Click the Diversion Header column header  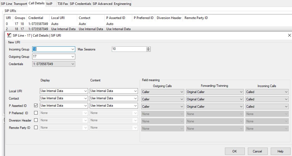[169, 18]
